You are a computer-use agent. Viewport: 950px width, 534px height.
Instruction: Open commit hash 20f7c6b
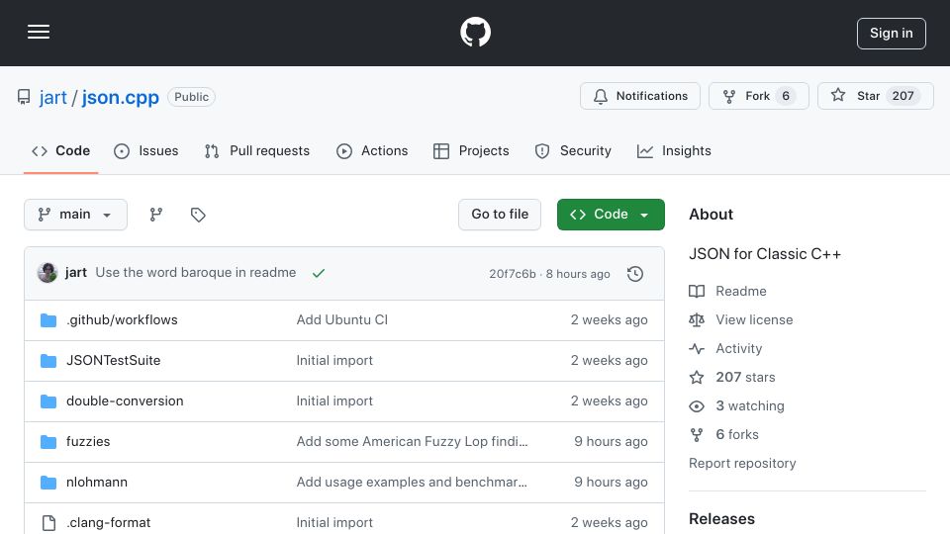point(513,274)
